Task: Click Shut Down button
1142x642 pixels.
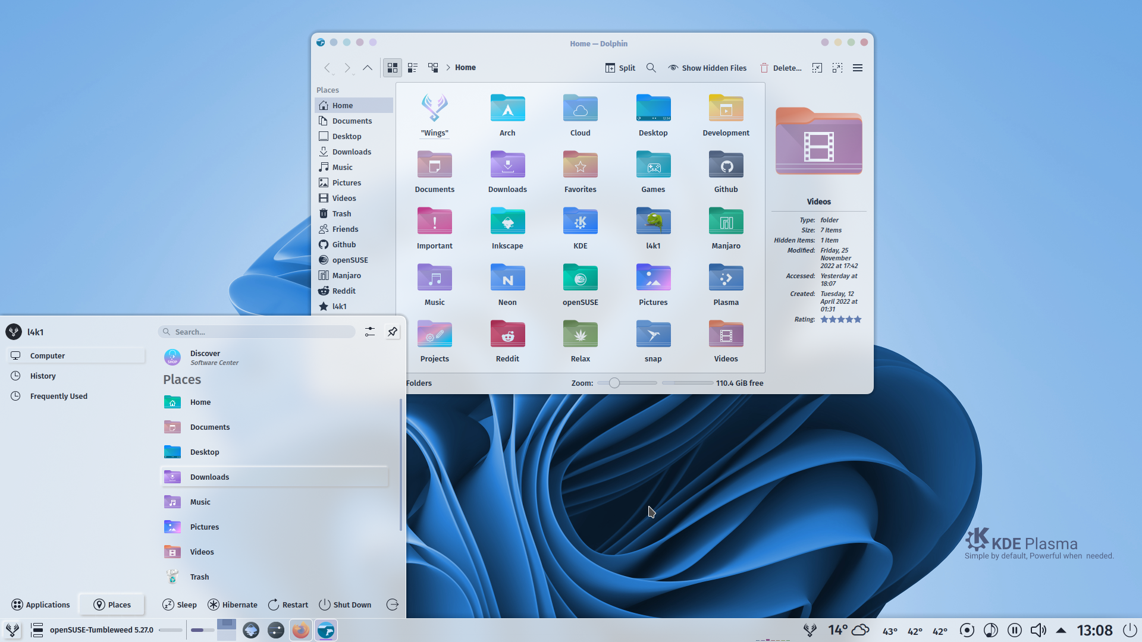Action: (x=345, y=605)
